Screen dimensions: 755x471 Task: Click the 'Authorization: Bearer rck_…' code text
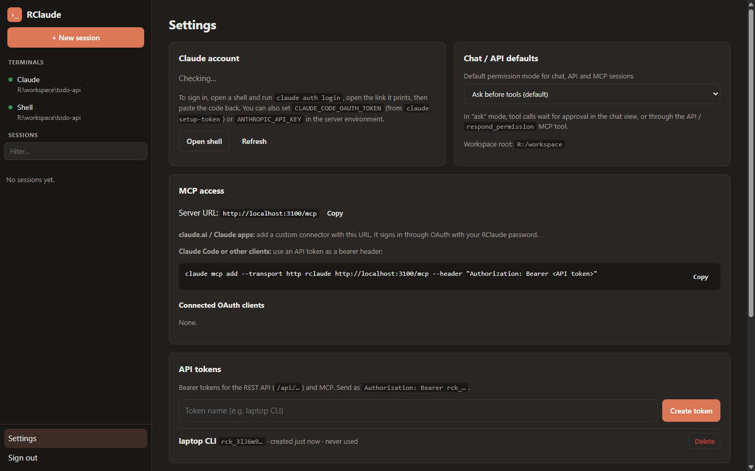[415, 388]
